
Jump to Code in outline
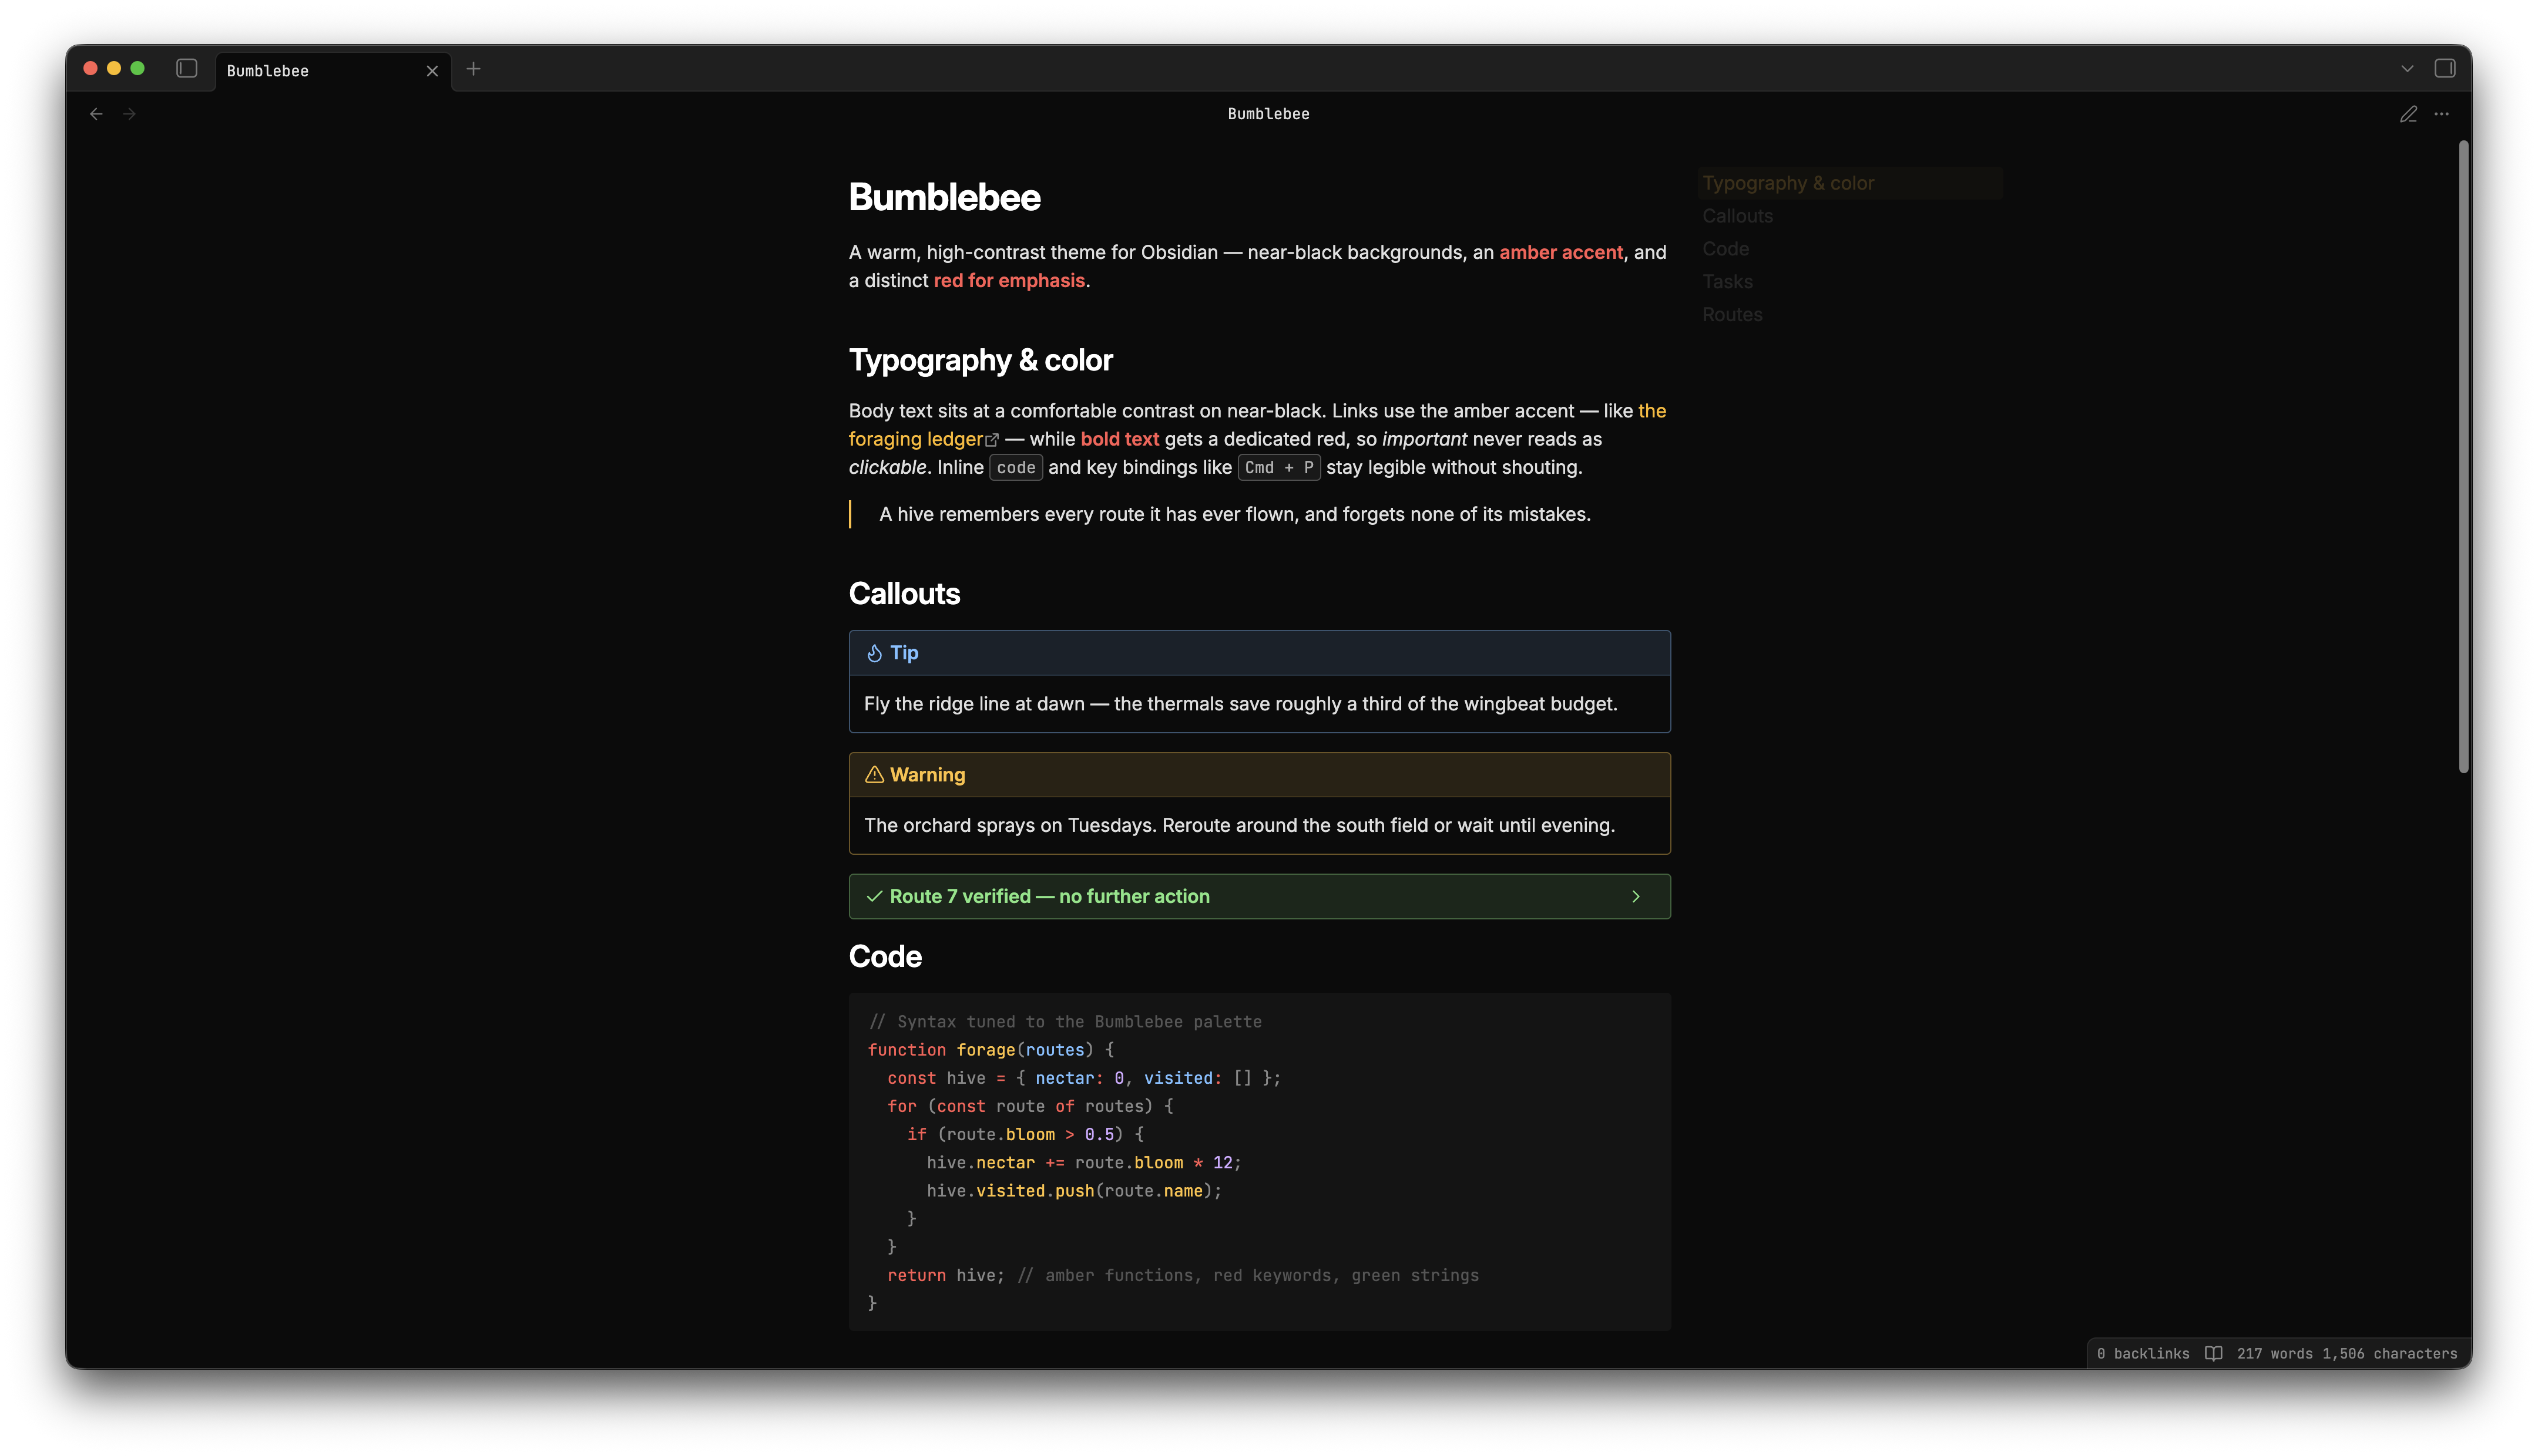point(1725,249)
